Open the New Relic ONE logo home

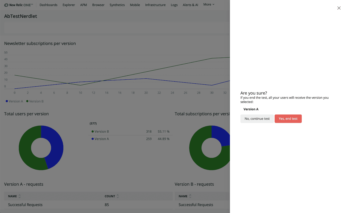click(19, 5)
